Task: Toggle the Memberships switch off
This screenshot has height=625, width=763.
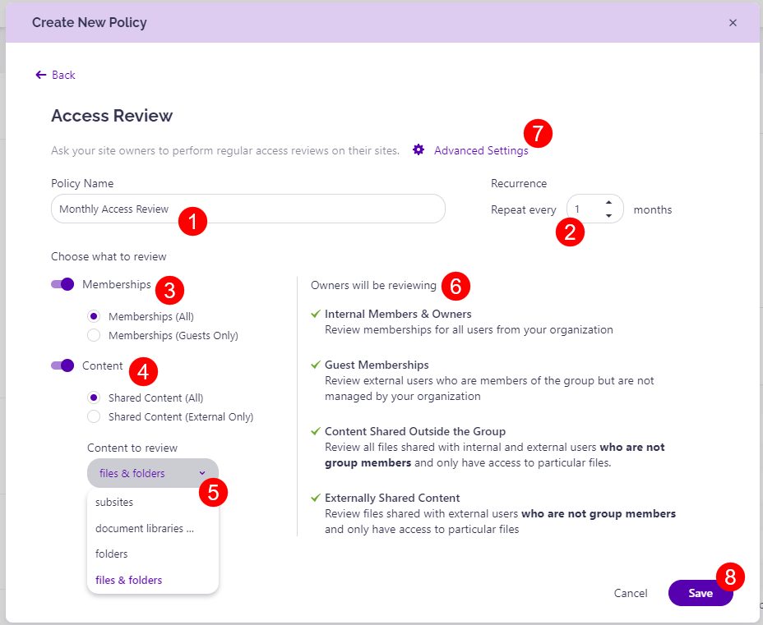Action: point(62,283)
